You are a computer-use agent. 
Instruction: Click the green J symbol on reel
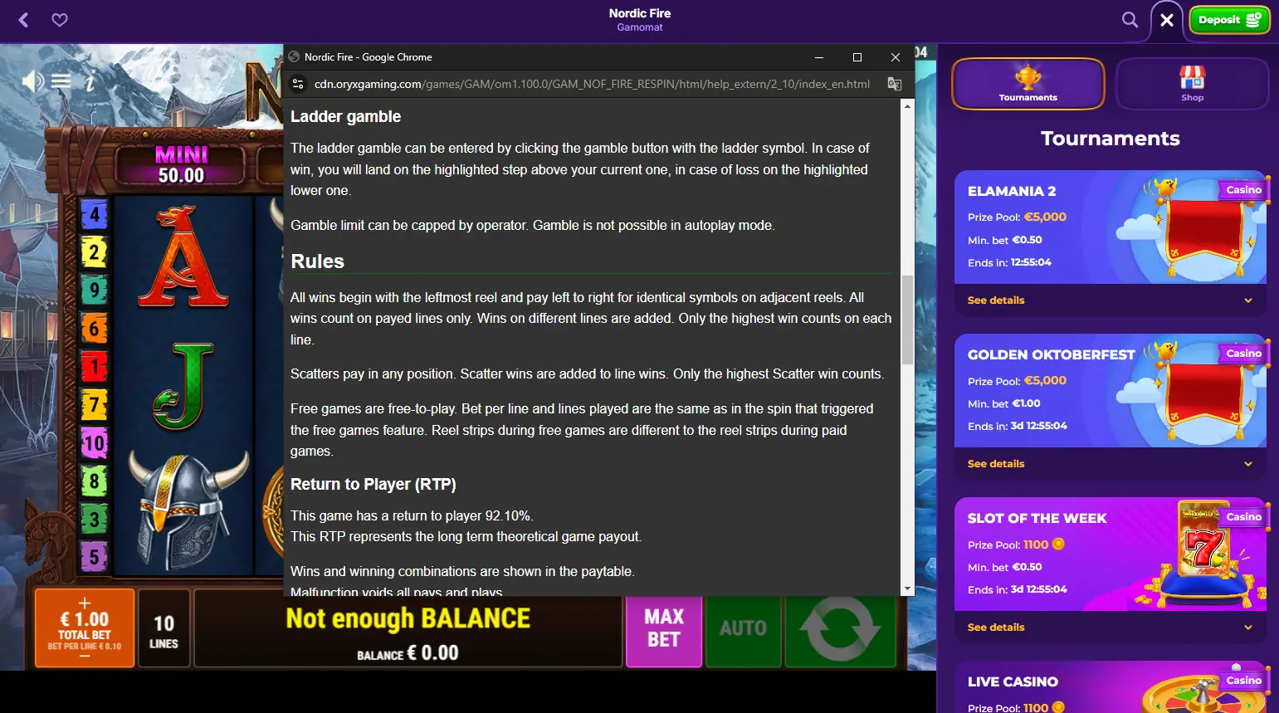coord(183,387)
